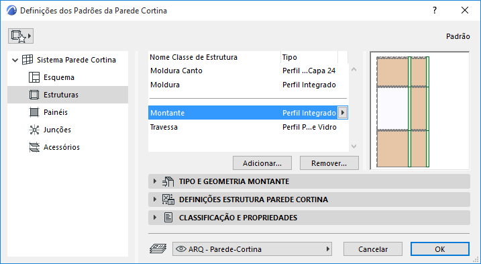481x264 pixels.
Task: Click the ARCHICAD logo in the title bar
Action: click(11, 11)
